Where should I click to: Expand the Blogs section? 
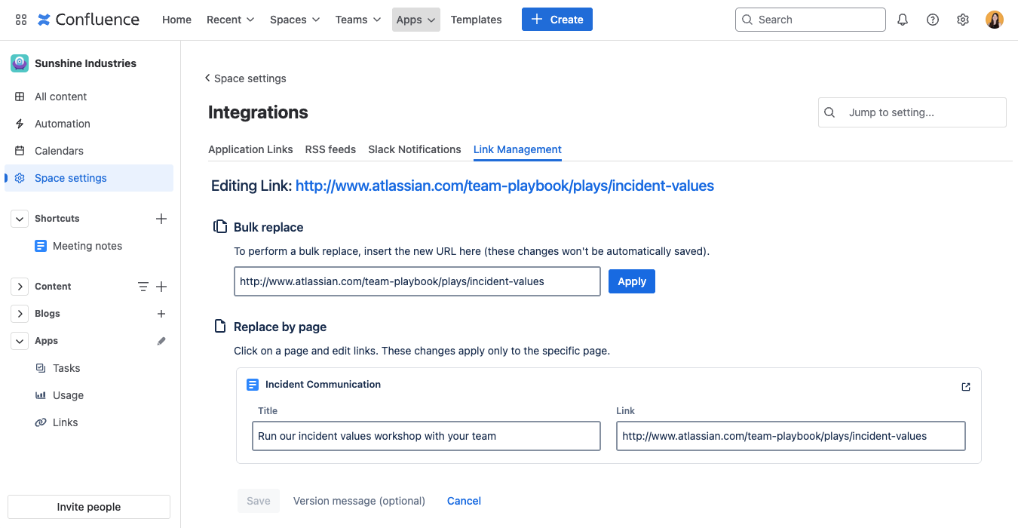(x=19, y=313)
